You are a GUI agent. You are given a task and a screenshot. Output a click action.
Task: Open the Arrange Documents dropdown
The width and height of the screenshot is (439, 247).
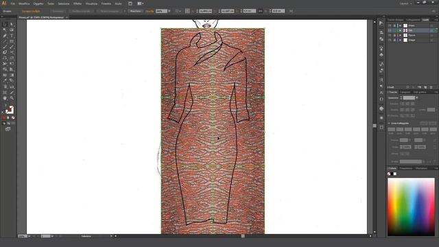(x=140, y=3)
